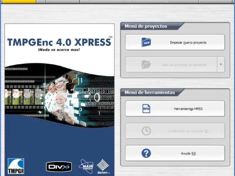This screenshot has height=176, width=235.
Task: Expand the recent projects dropdown arrow
Action: 221,65
